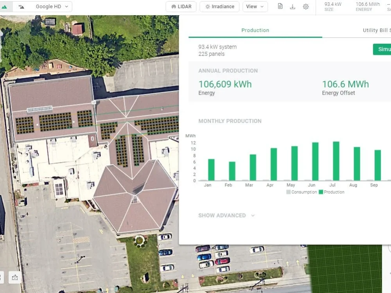391x293 pixels.
Task: Open the View dropdown menu
Action: click(255, 7)
